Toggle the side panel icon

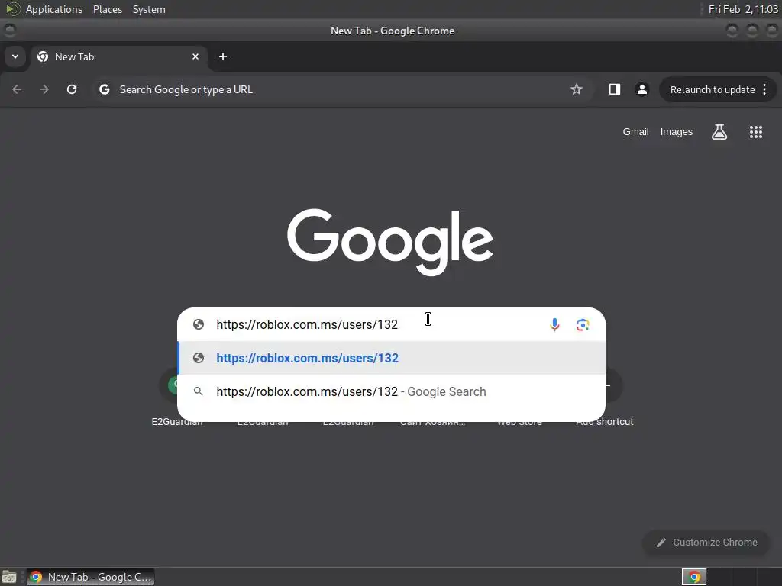coord(615,89)
